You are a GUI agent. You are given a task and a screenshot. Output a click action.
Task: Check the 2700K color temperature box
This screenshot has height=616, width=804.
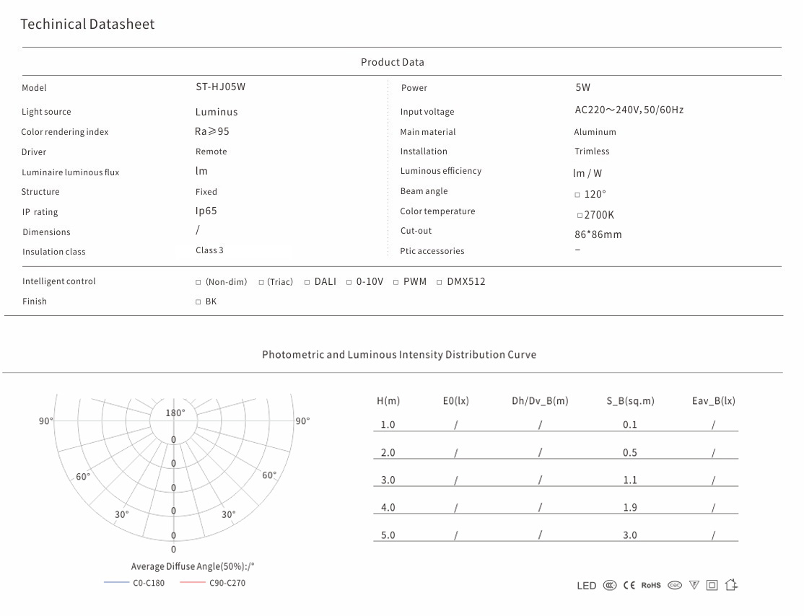[580, 215]
